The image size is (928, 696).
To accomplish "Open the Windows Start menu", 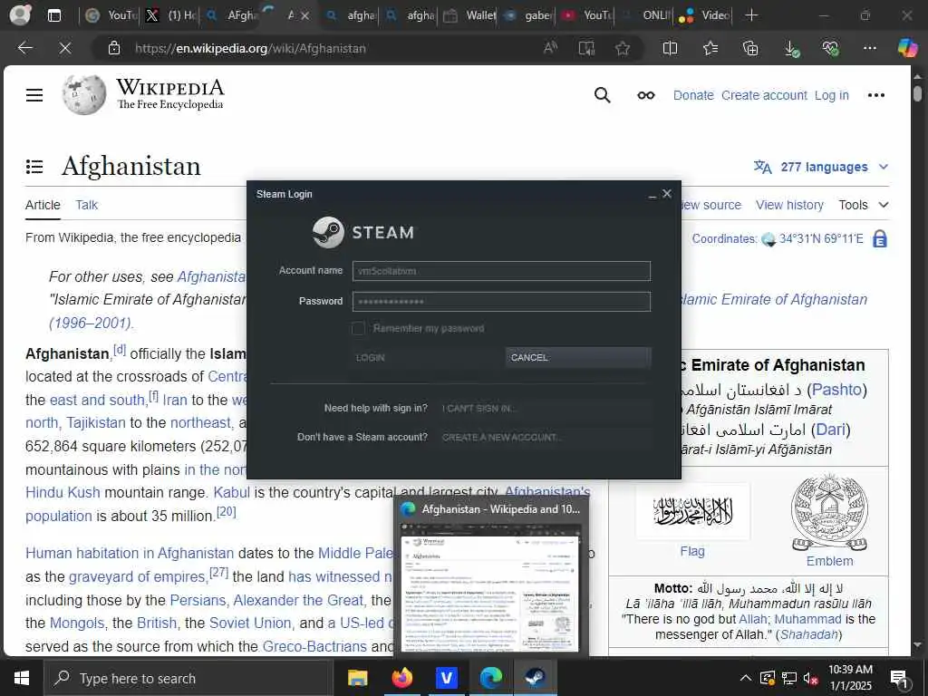I will point(22,678).
